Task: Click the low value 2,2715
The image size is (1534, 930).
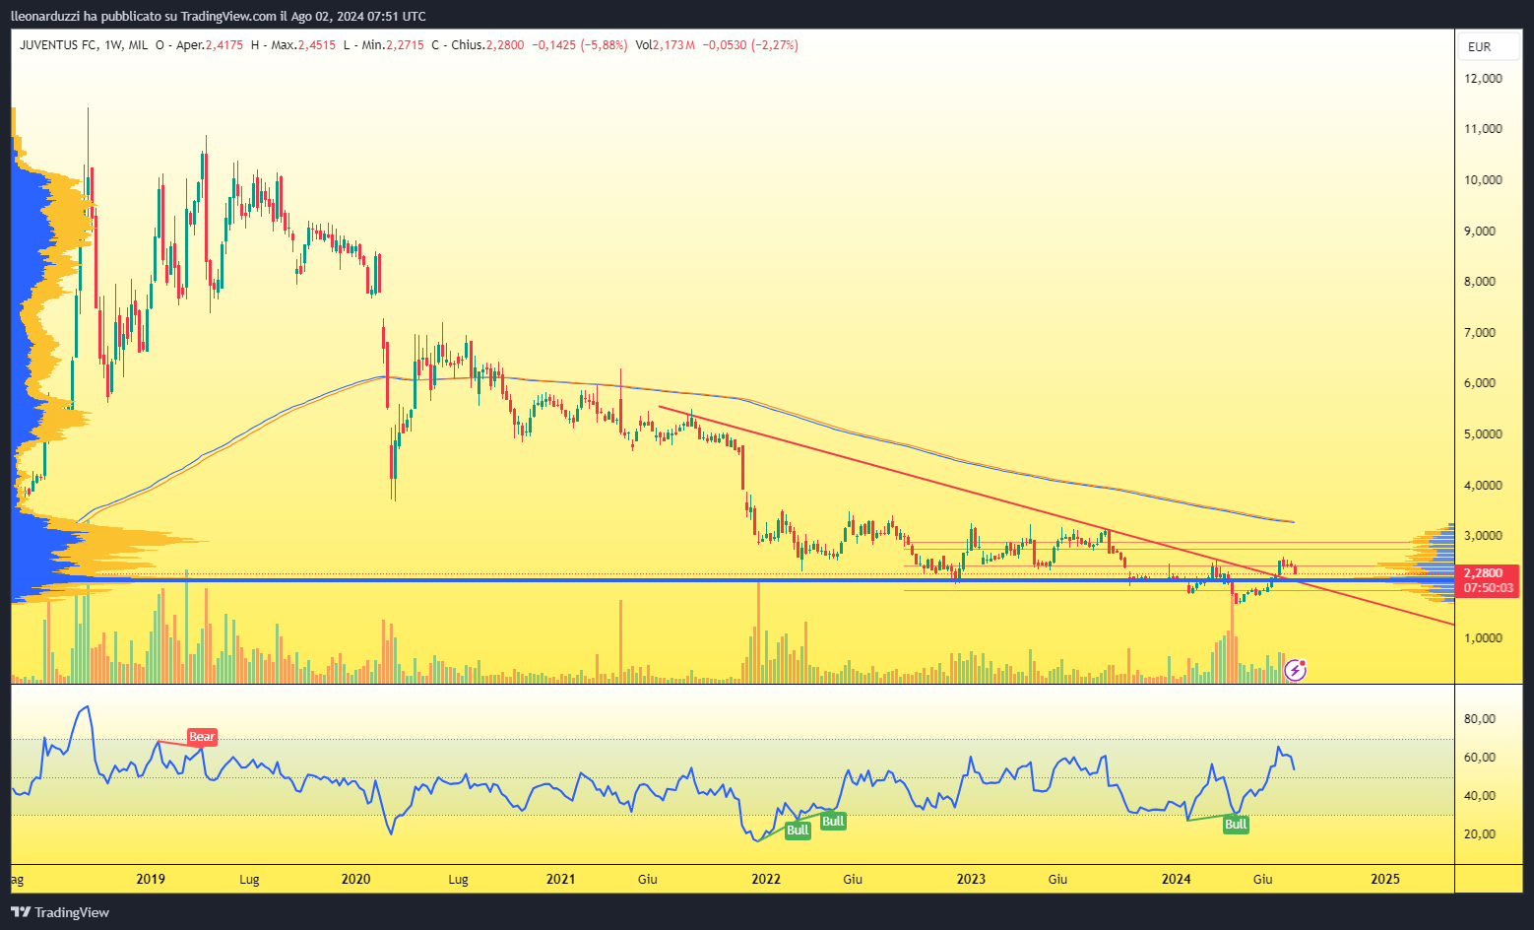Action: pos(405,45)
